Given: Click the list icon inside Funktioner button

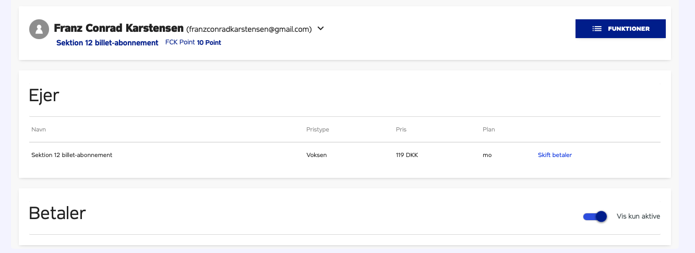Looking at the screenshot, I should click(597, 29).
